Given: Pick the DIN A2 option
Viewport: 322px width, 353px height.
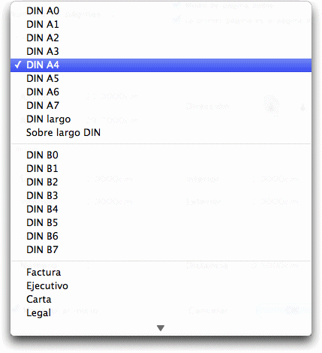Looking at the screenshot, I should (161, 38).
